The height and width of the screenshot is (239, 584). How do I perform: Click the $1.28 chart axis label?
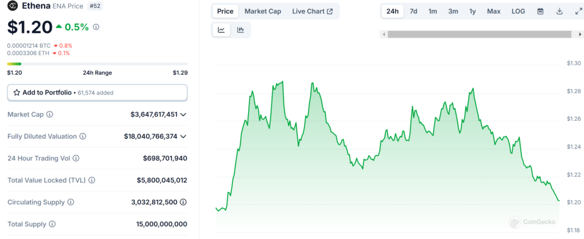point(574,91)
